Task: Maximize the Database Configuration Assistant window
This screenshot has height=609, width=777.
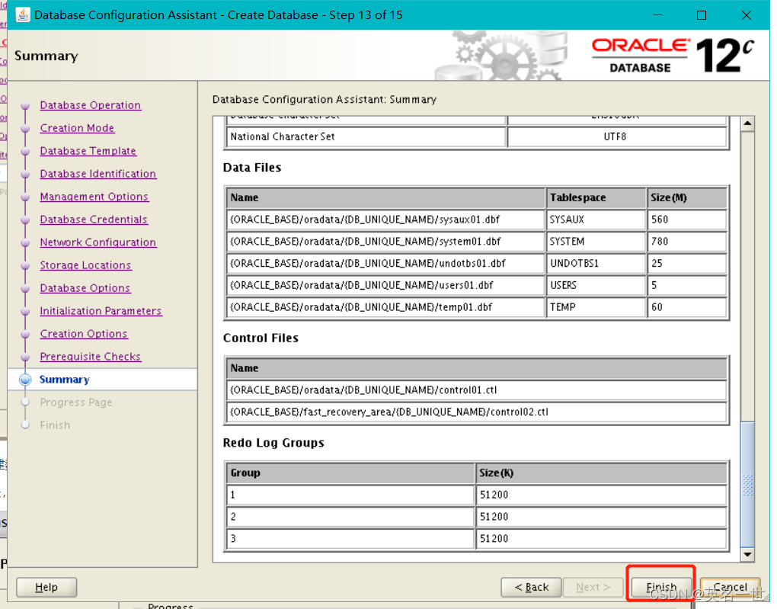Action: pyautogui.click(x=701, y=15)
